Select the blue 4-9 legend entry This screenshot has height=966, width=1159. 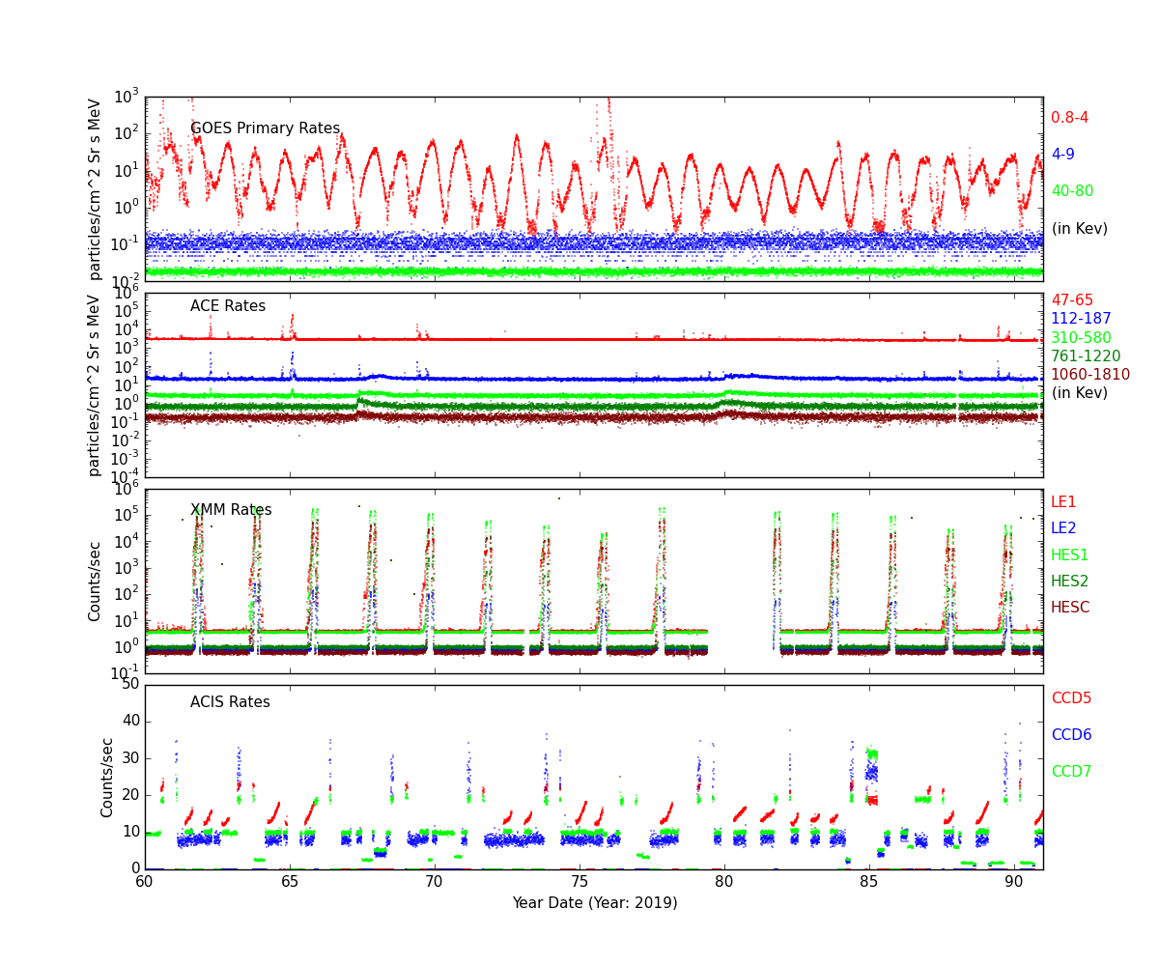[1062, 155]
